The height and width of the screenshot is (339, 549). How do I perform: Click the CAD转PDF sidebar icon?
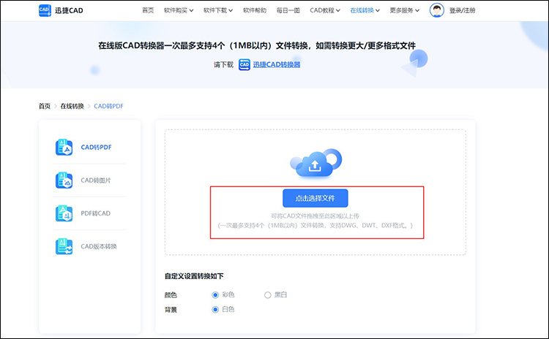tap(64, 147)
